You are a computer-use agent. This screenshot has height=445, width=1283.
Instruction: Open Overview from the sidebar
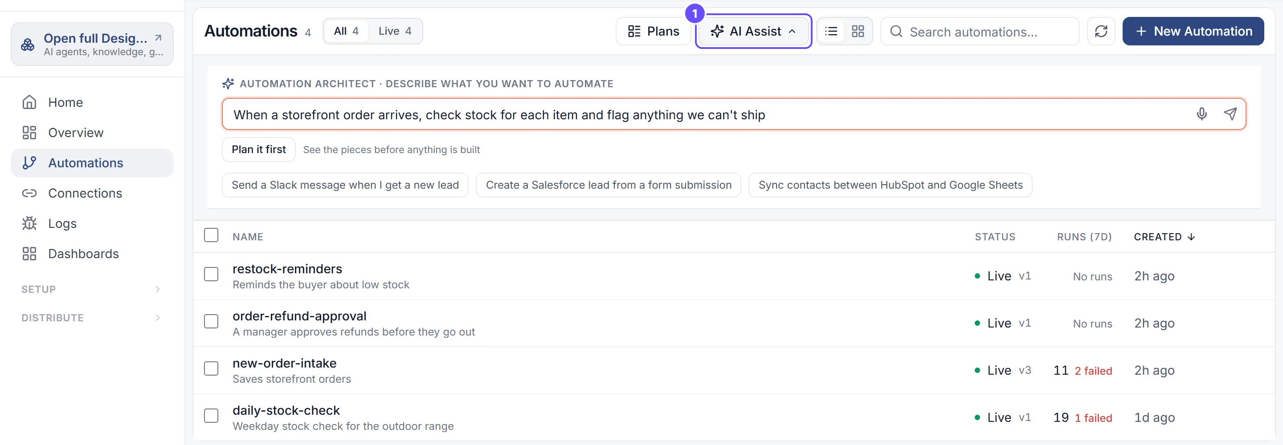coord(92,133)
